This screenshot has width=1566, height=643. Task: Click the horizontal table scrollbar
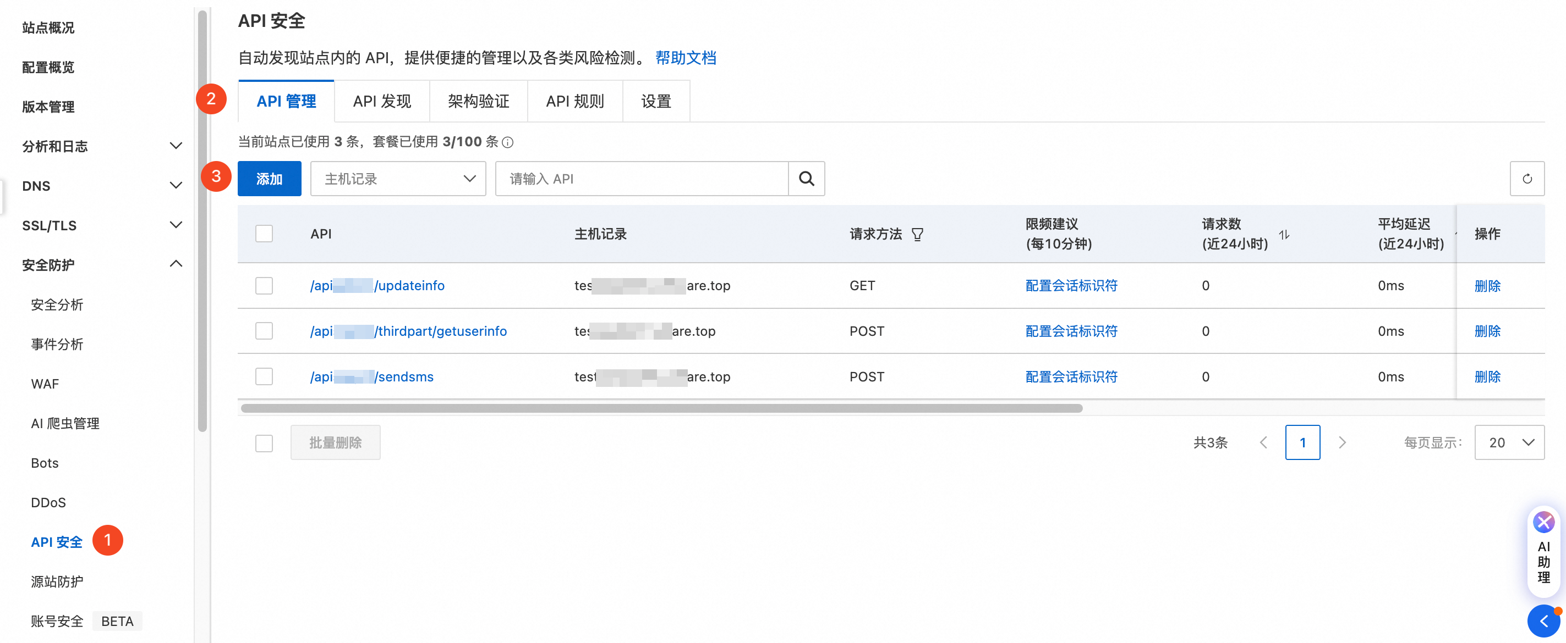click(661, 408)
